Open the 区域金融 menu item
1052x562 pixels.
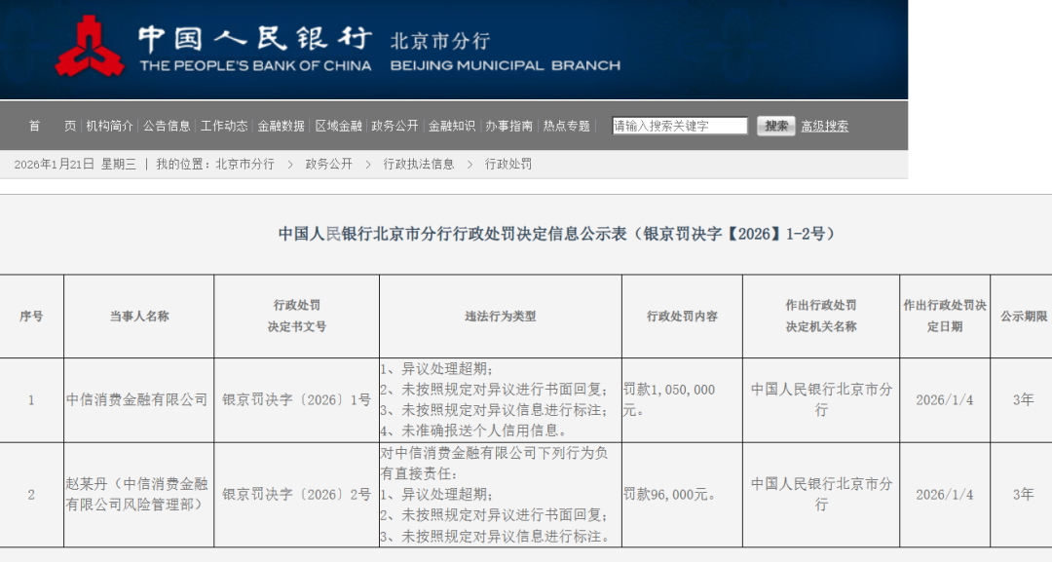[x=338, y=126]
